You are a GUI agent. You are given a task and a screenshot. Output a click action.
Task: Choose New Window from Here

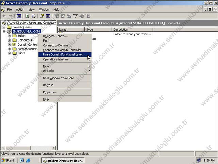[65, 78]
